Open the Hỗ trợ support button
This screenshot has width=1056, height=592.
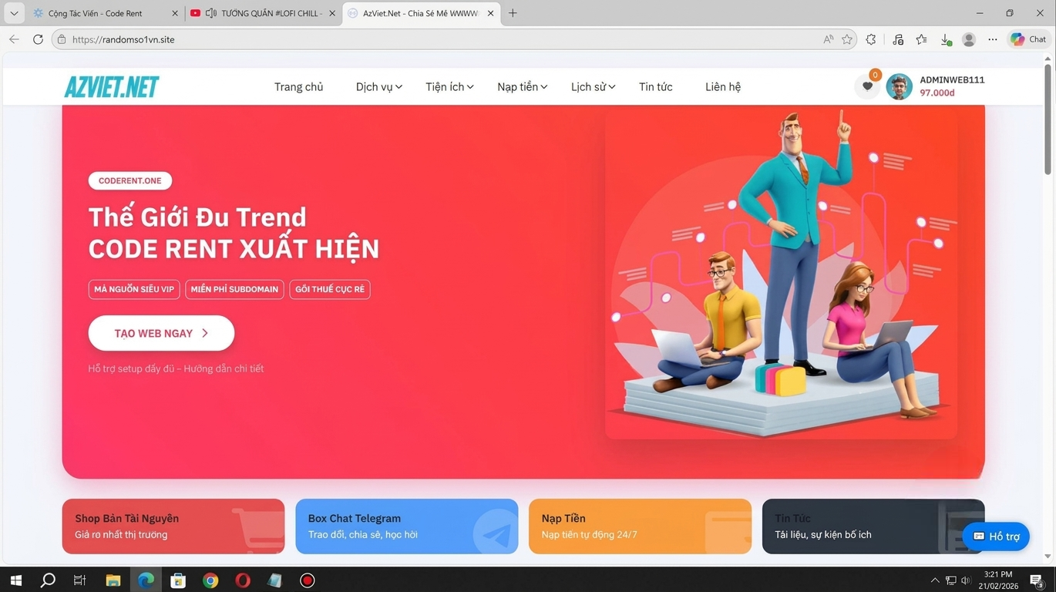(x=996, y=536)
